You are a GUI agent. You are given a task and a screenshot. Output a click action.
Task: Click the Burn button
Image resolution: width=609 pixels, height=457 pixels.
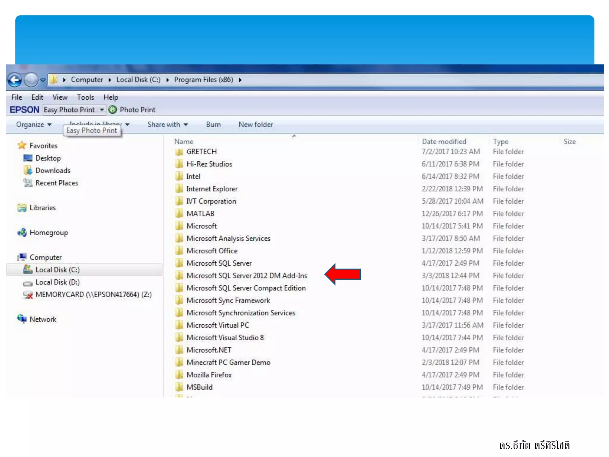point(213,124)
